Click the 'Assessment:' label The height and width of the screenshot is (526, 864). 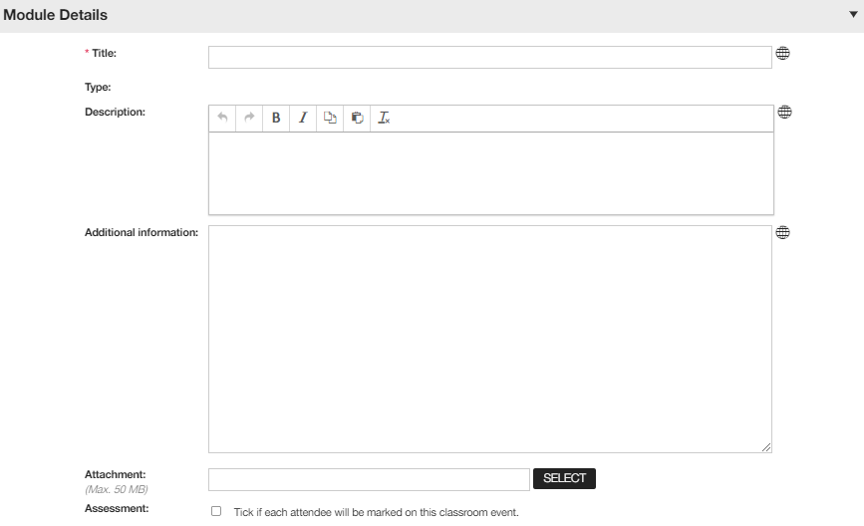(117, 508)
